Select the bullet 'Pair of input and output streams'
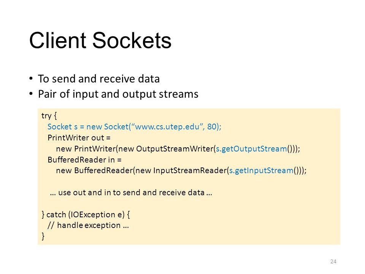Viewport: 365px width, 274px height. coord(118,94)
